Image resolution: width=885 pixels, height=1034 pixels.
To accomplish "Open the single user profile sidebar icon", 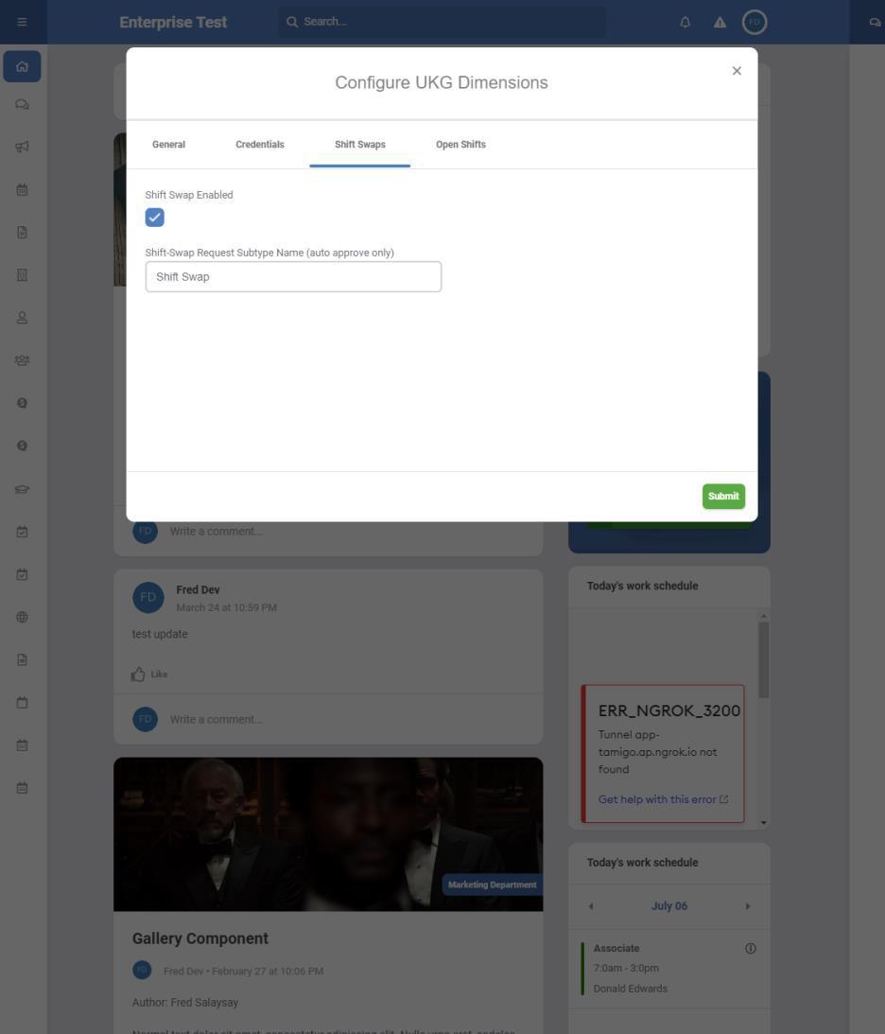I will (x=22, y=318).
